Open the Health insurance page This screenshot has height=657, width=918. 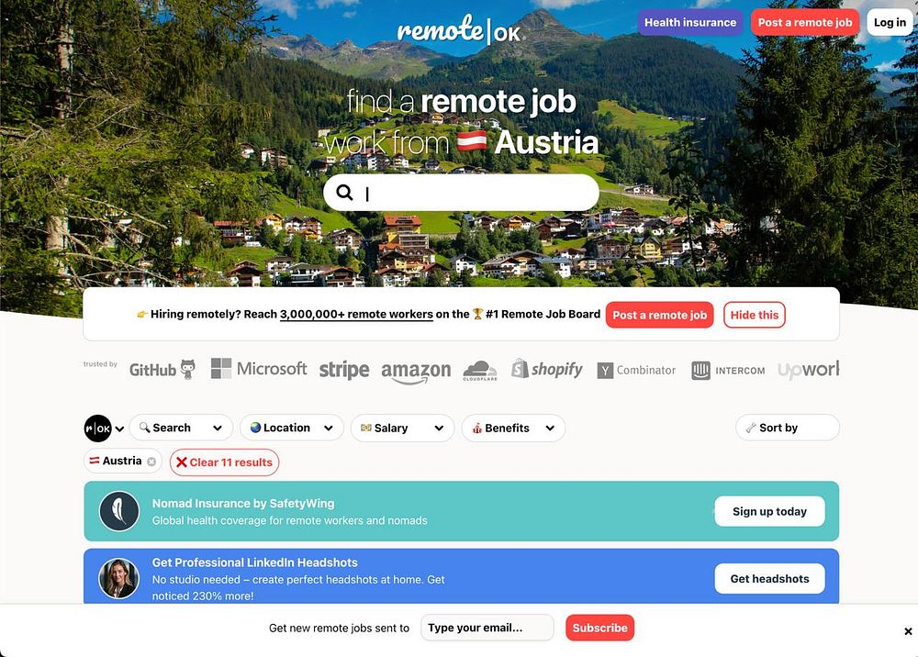pos(690,22)
